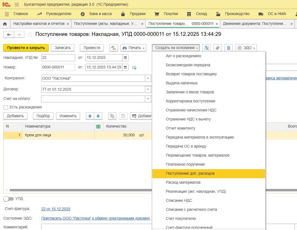Open the document structure (related documents) icon
This screenshot has height=230, width=297.
point(206,48)
